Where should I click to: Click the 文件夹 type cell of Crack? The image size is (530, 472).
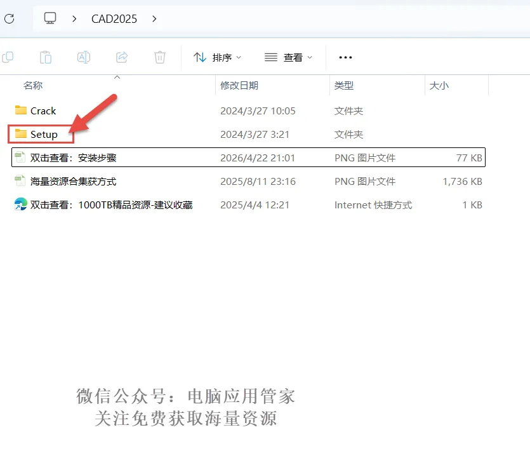point(348,111)
